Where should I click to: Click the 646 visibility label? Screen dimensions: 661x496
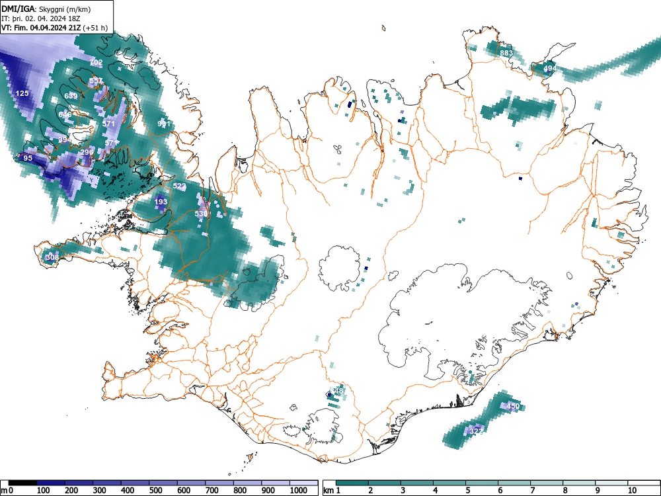tap(65, 114)
